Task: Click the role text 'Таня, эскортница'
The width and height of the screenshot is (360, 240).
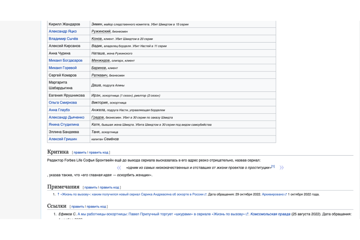Action: (x=105, y=132)
